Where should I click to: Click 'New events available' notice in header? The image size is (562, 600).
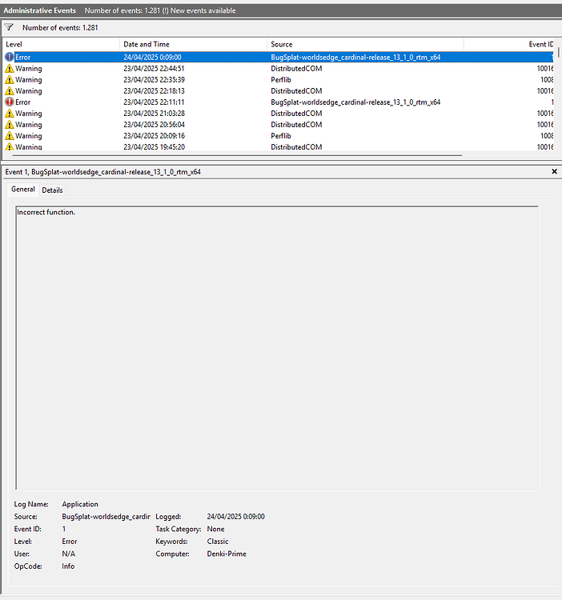pos(203,10)
